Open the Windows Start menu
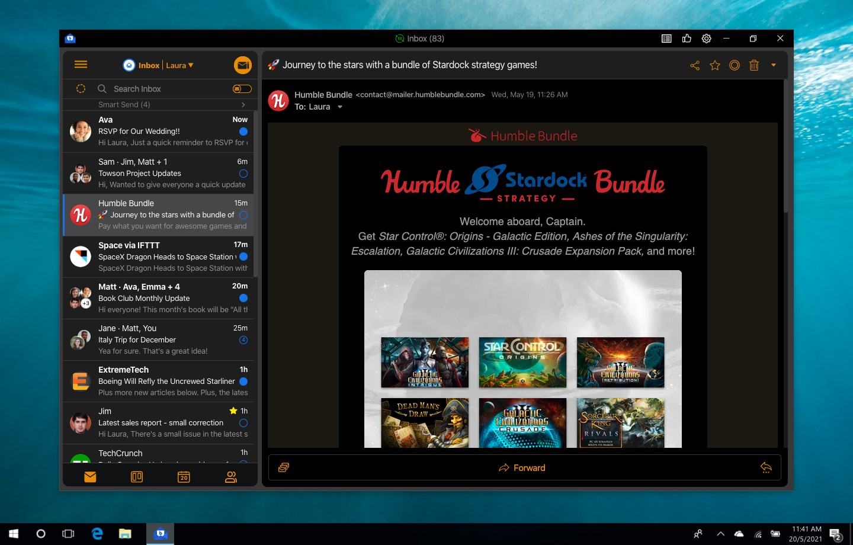The width and height of the screenshot is (853, 545). pos(13,534)
